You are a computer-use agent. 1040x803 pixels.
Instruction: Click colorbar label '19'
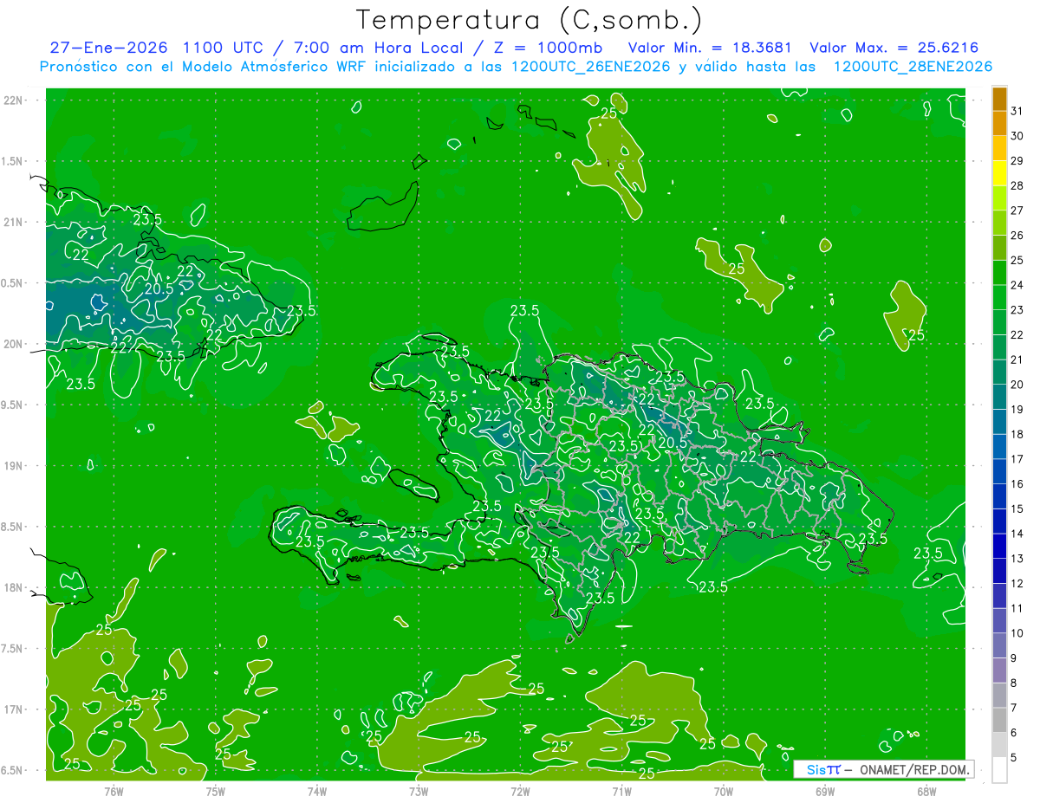point(1017,409)
